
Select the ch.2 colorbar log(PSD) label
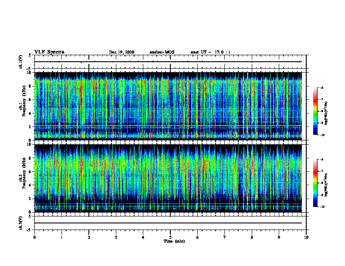[326, 185]
